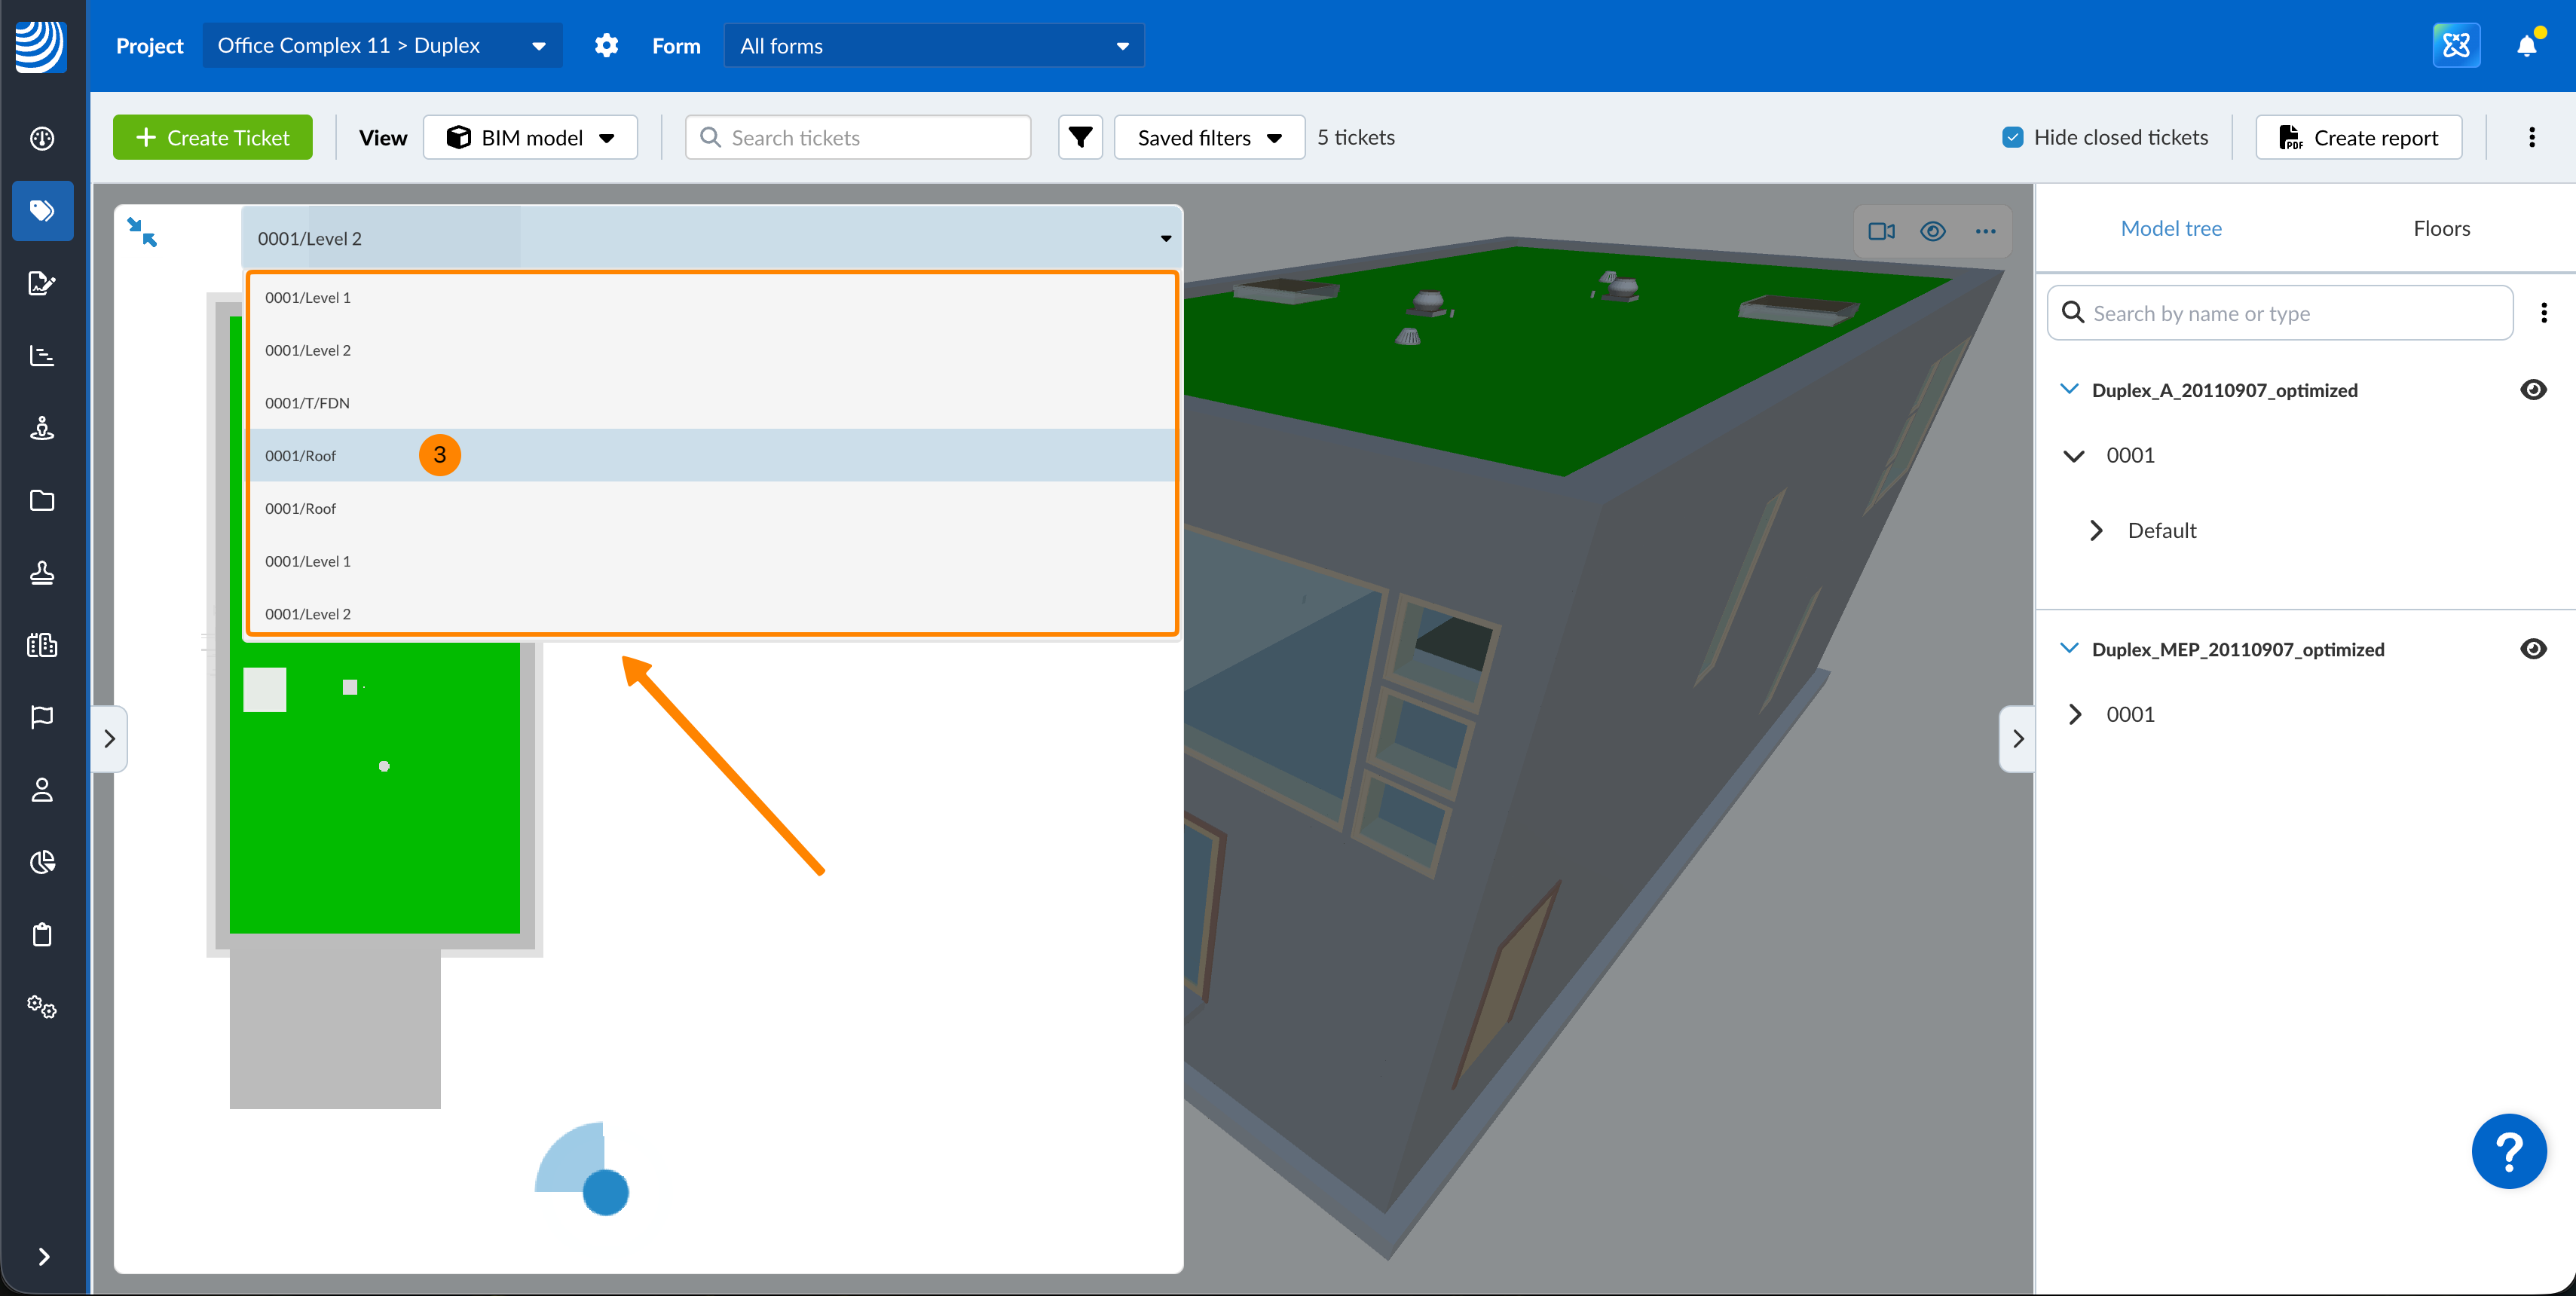Click the blue help question mark button

coord(2508,1150)
